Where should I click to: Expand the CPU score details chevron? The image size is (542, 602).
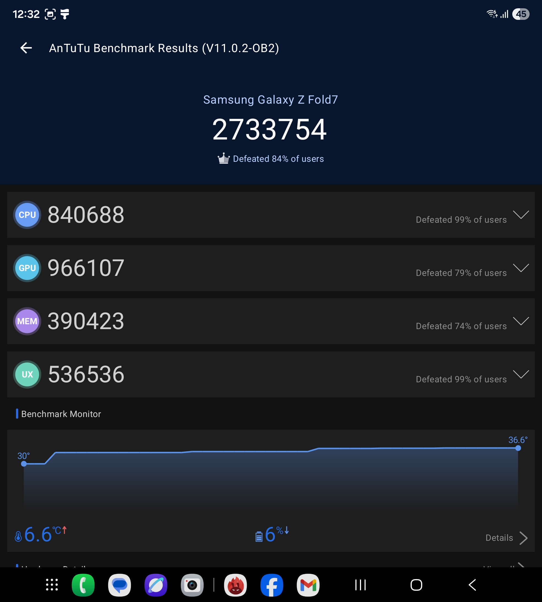tap(521, 214)
